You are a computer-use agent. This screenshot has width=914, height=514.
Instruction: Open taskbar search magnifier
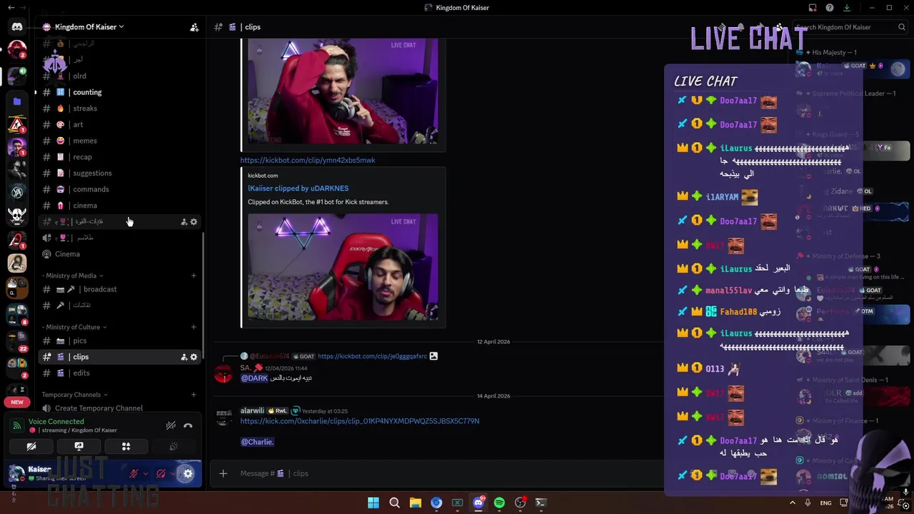pos(394,503)
